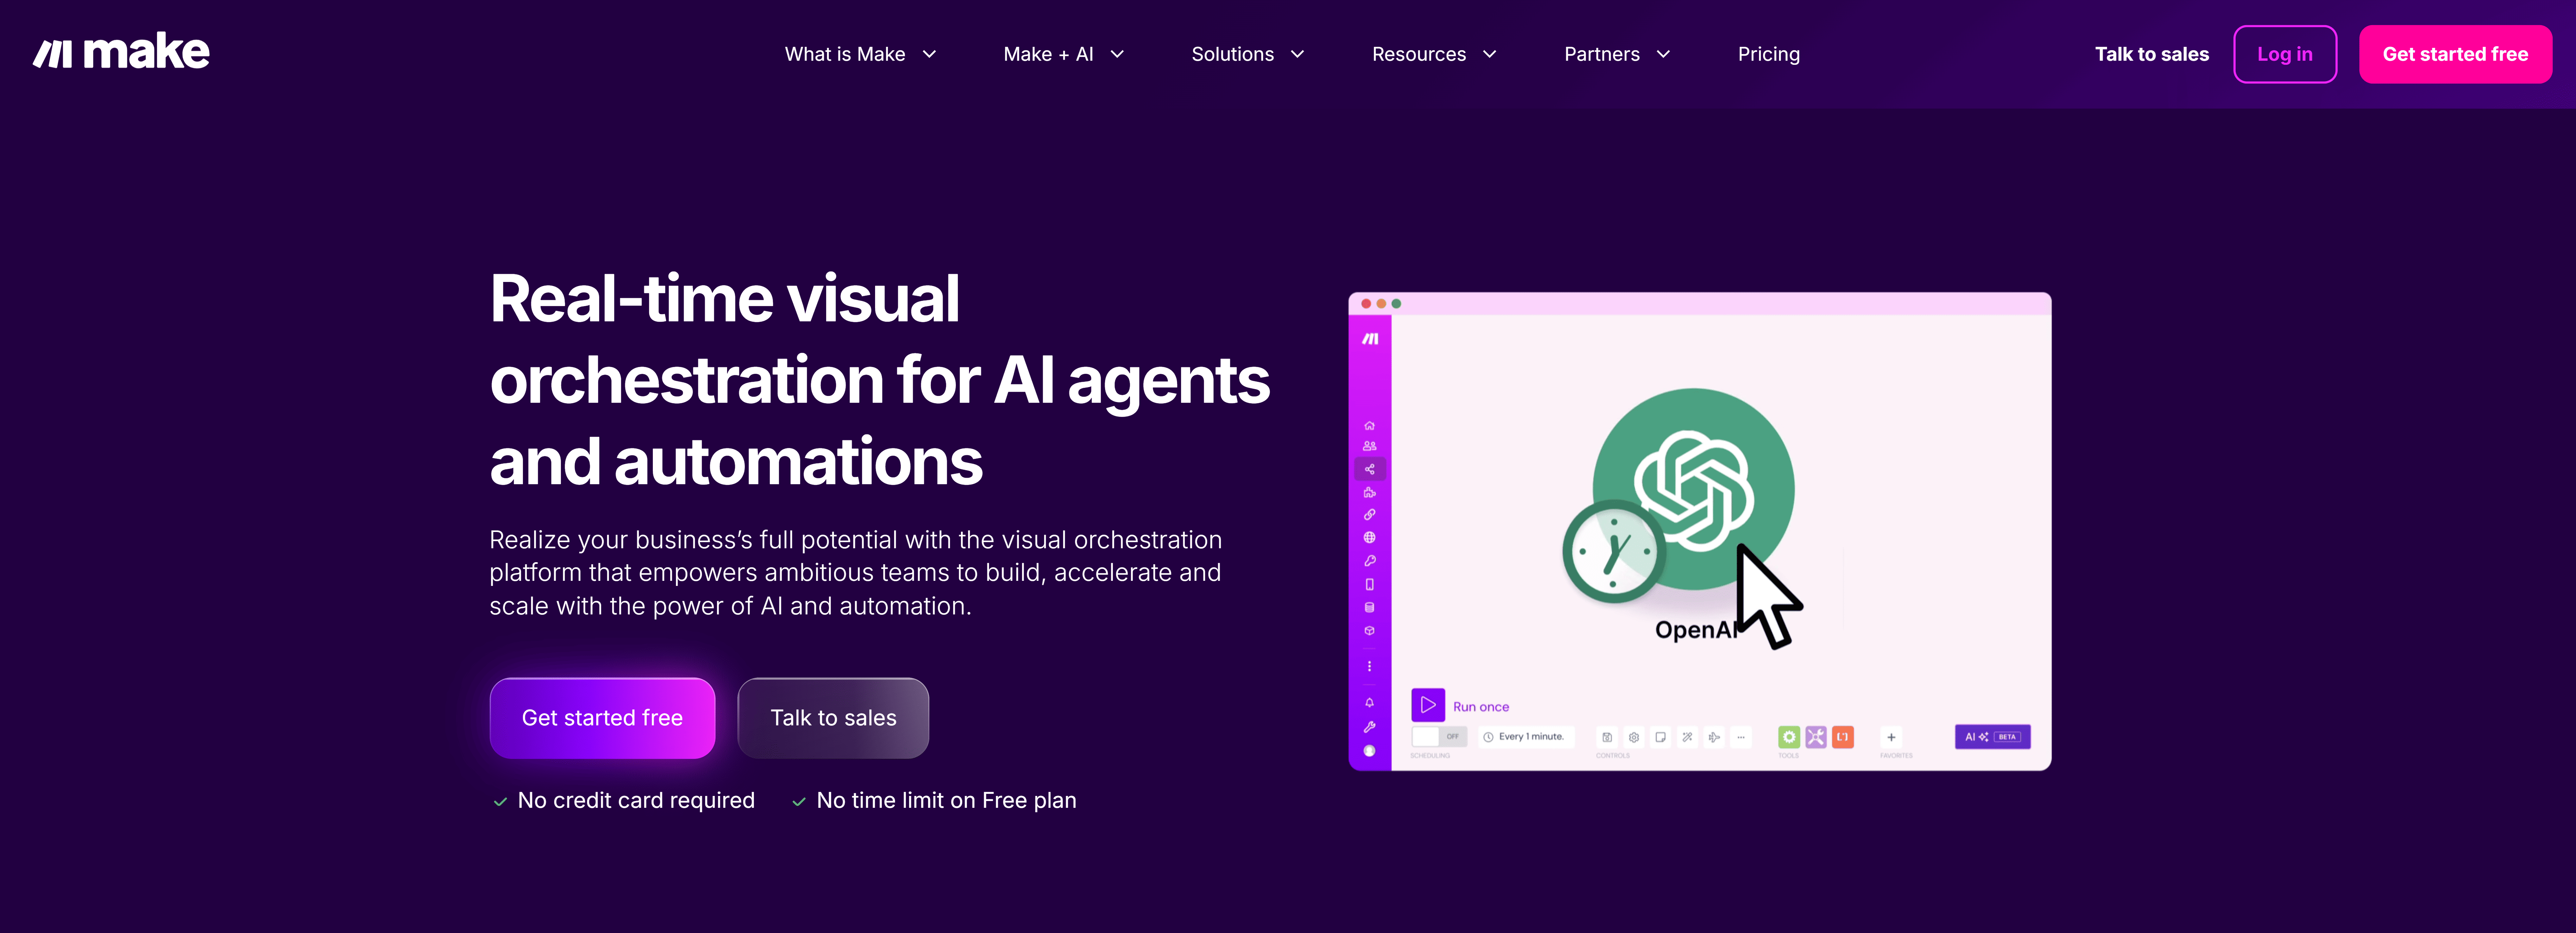Open the Pricing menu item
The width and height of the screenshot is (2576, 933).
(1768, 54)
